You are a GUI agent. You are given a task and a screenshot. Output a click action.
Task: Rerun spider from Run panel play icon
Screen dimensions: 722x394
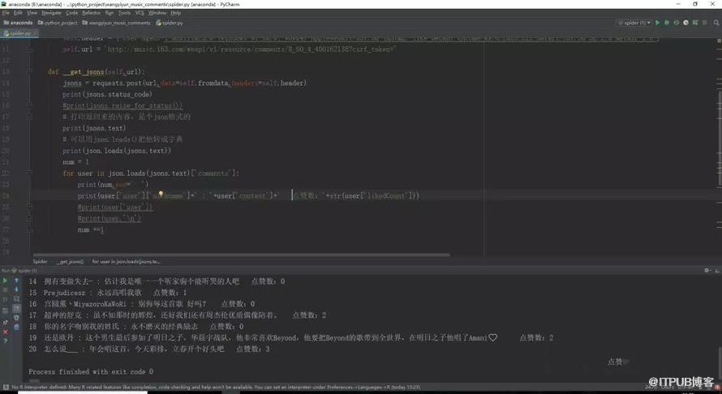tap(5, 281)
